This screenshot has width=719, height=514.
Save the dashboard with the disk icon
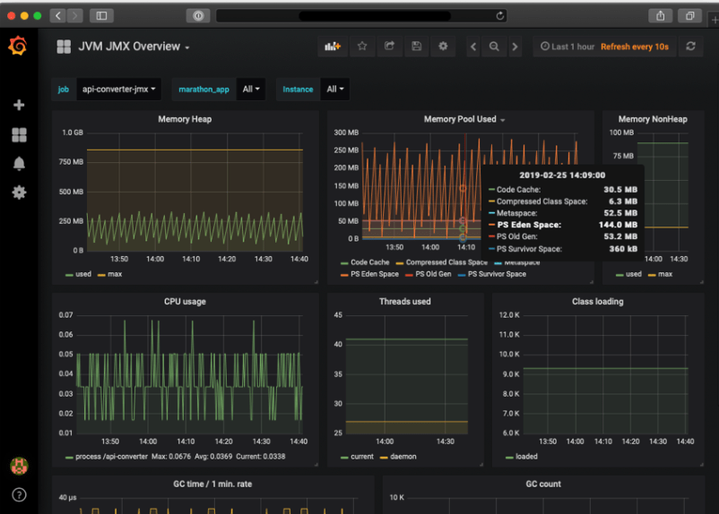(x=416, y=47)
